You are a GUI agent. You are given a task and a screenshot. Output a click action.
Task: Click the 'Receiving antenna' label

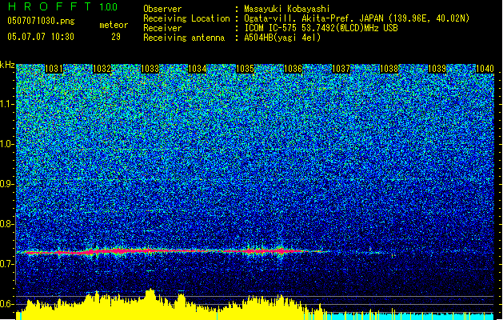[184, 38]
